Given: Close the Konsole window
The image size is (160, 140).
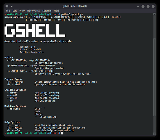Looking at the screenshot, I should point(153,6).
